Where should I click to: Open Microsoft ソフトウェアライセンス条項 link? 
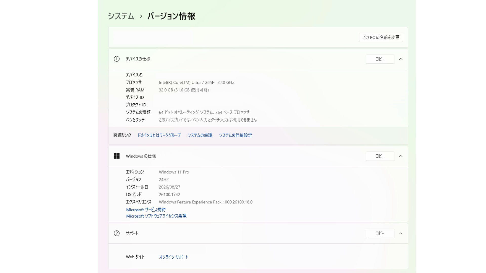pos(156,216)
